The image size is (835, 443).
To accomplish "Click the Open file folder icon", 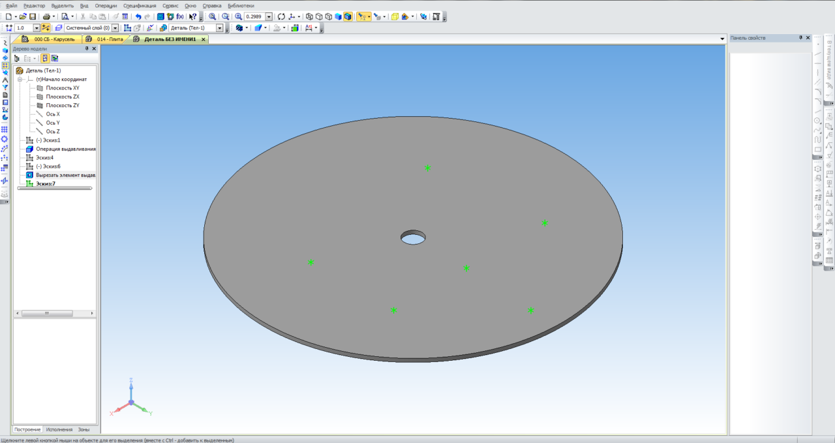I will [23, 16].
